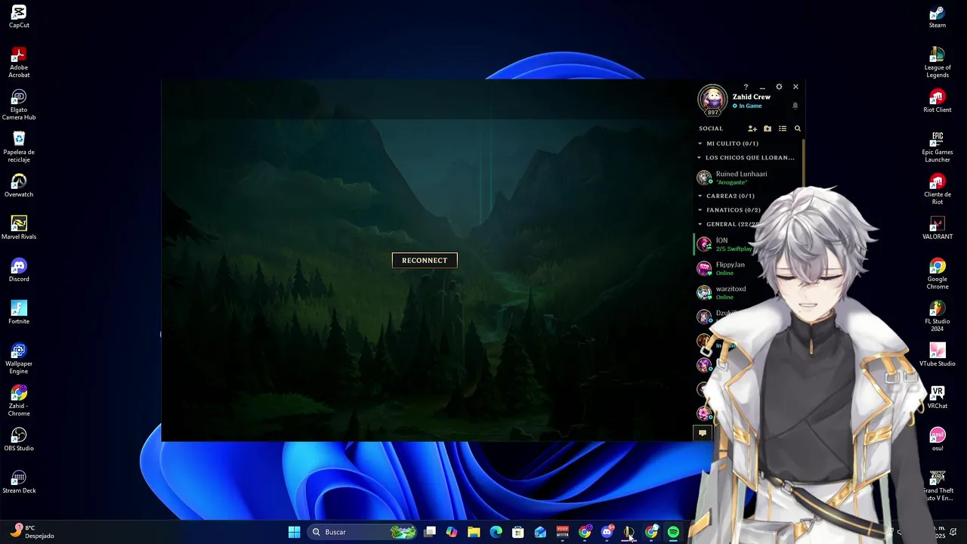Select the Zahid - Chrome shortcut
The image size is (967, 544).
(19, 401)
